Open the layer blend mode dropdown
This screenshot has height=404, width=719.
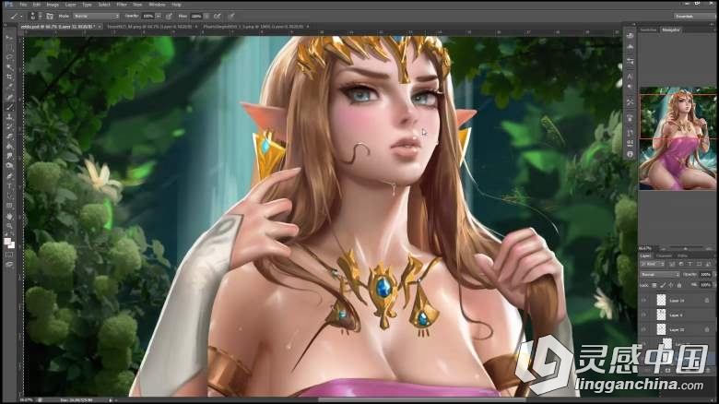[x=660, y=275]
